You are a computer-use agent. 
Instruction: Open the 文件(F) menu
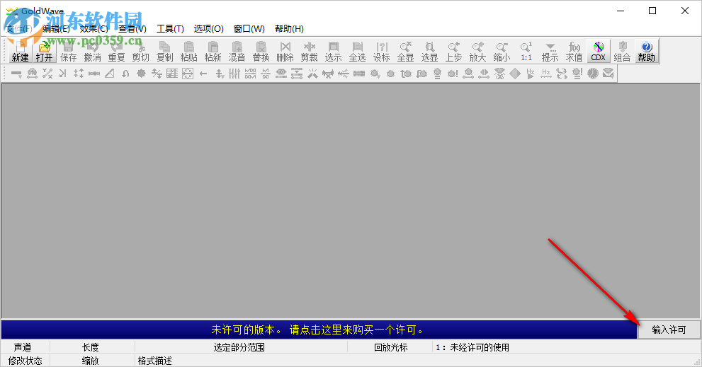(x=19, y=28)
